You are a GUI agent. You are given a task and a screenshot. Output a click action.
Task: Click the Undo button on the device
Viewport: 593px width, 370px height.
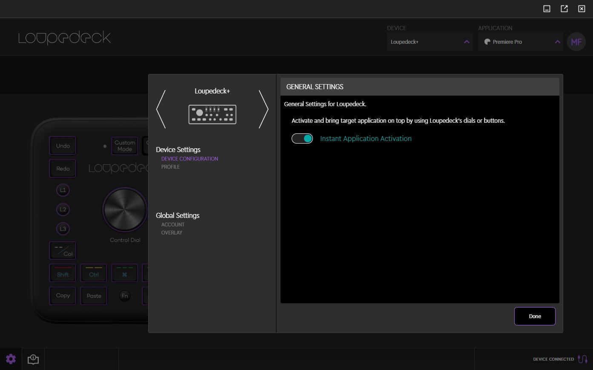pyautogui.click(x=63, y=146)
